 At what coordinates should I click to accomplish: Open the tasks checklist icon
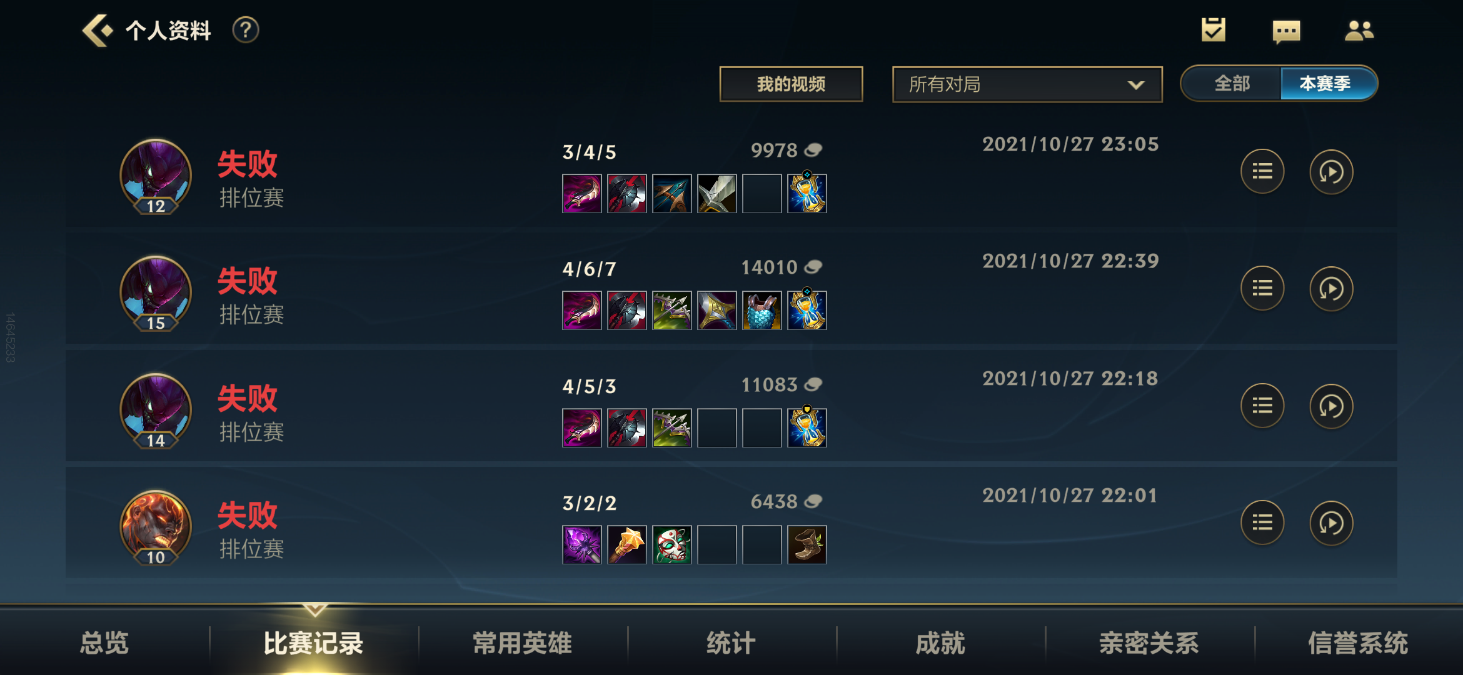pyautogui.click(x=1213, y=30)
